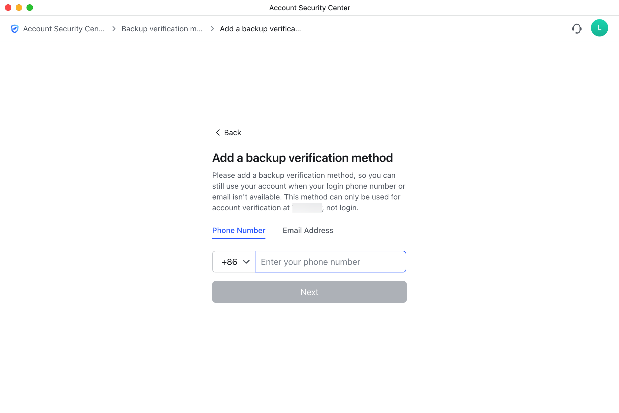Click the yellow minimize traffic light button
This screenshot has height=413, width=619.
pyautogui.click(x=19, y=8)
